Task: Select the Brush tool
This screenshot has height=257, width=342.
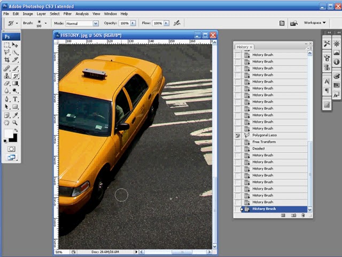Action: point(15,69)
